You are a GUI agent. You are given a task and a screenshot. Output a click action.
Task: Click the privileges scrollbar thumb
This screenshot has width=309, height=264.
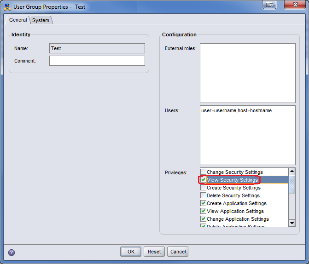click(x=292, y=184)
